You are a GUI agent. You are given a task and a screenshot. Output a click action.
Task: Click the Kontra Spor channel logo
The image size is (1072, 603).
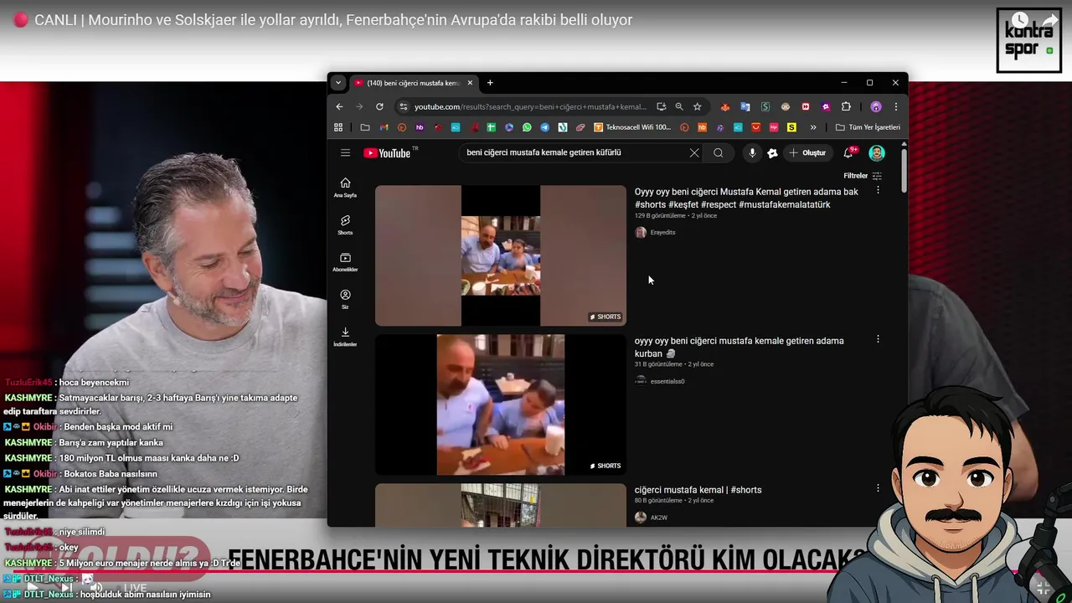click(1028, 40)
